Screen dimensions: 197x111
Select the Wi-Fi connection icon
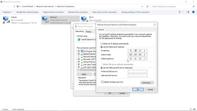point(84,19)
